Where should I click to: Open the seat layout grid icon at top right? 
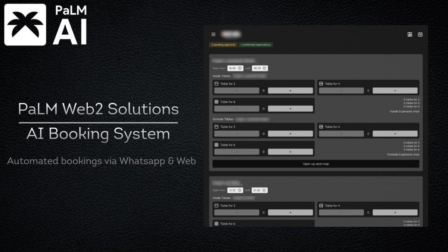tap(410, 34)
